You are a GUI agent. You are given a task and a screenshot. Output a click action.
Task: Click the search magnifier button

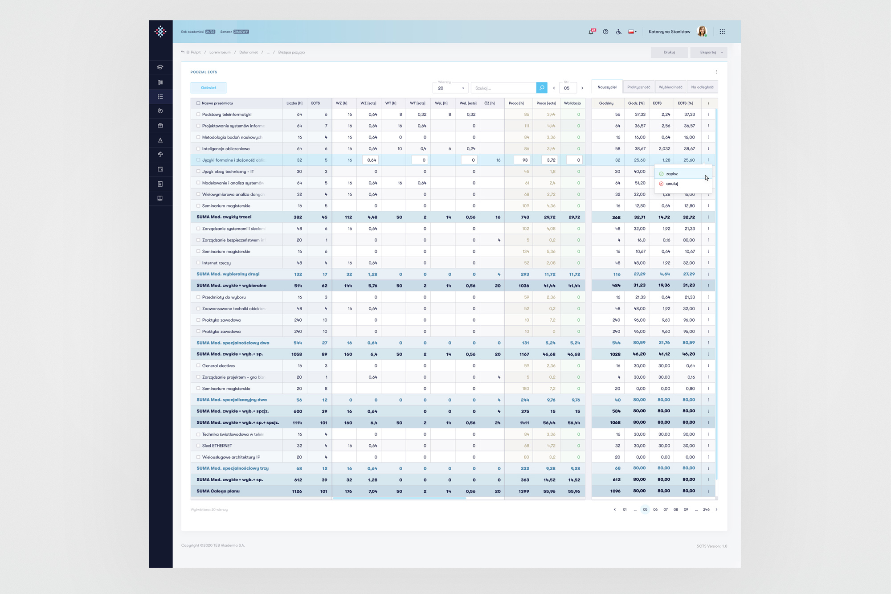542,88
